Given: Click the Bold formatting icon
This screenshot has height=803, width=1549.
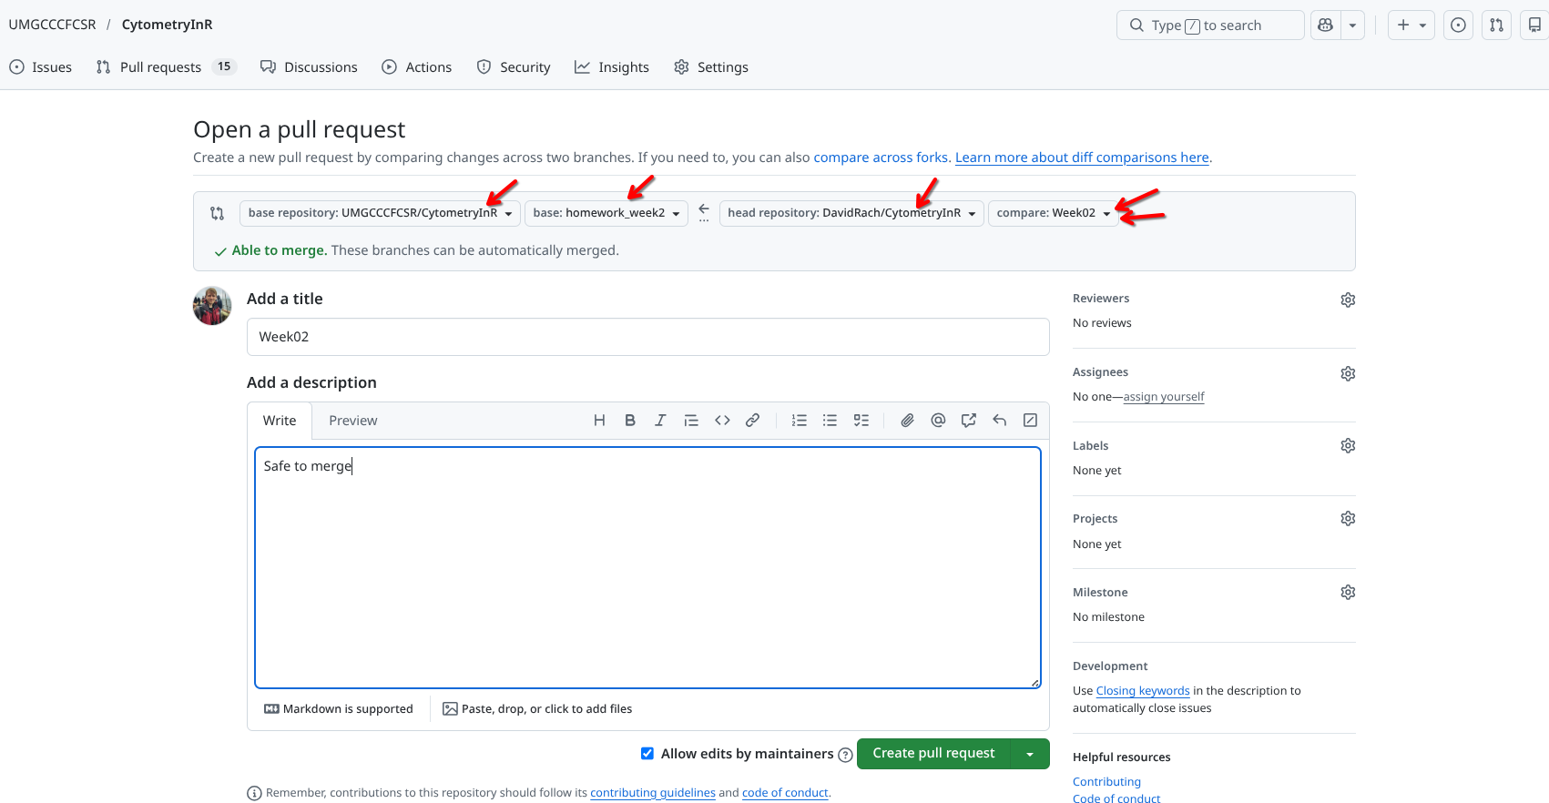Looking at the screenshot, I should pos(629,421).
